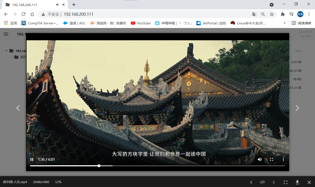The image size is (315, 187).
Task: Show more hidden bookmarks
Action: pyautogui.click(x=284, y=23)
